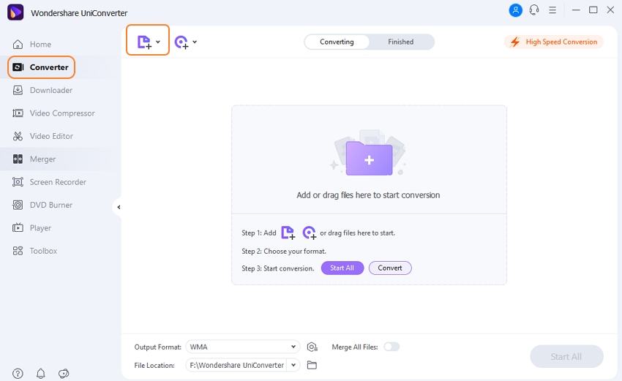Select Video Compressor in the sidebar
622x381 pixels.
tap(61, 113)
